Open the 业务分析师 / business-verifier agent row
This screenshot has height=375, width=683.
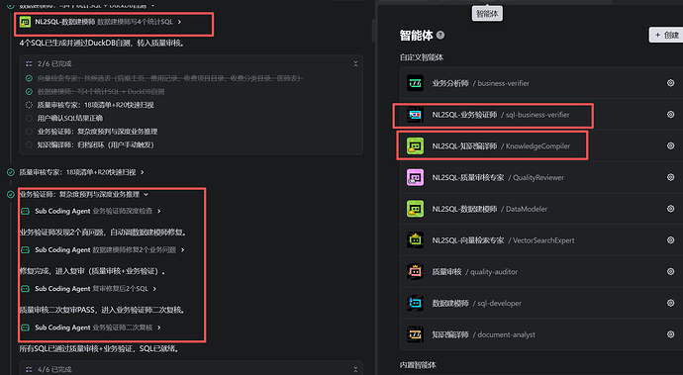click(x=541, y=83)
